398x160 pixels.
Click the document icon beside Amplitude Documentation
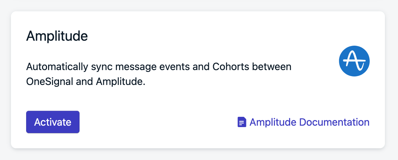[x=242, y=122]
